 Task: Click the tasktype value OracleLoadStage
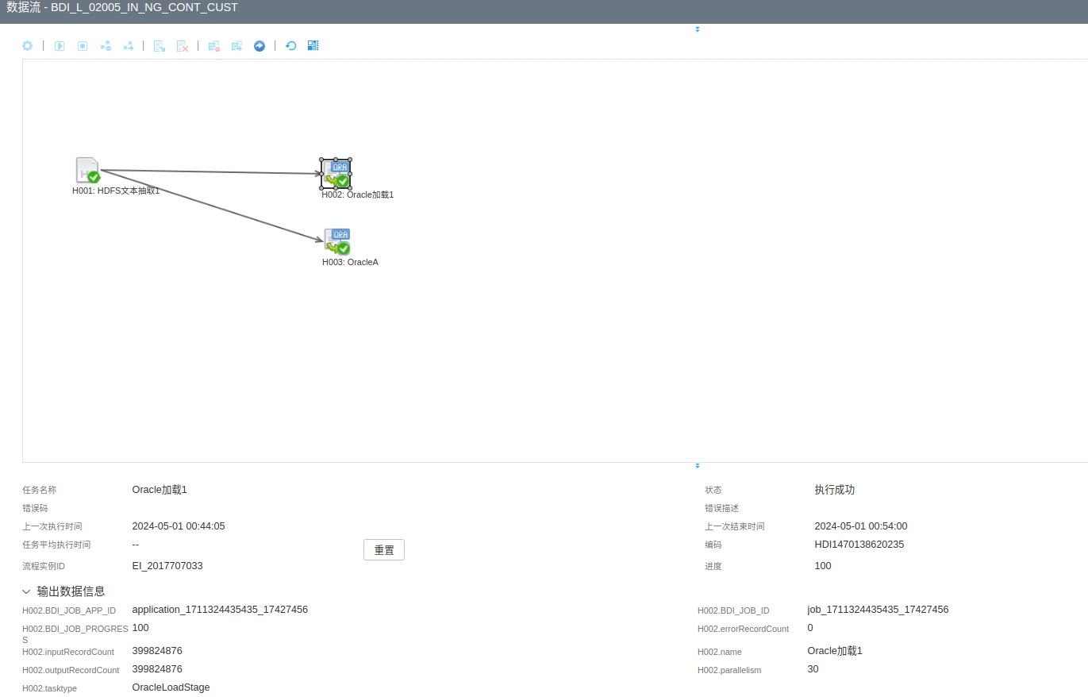pos(171,687)
